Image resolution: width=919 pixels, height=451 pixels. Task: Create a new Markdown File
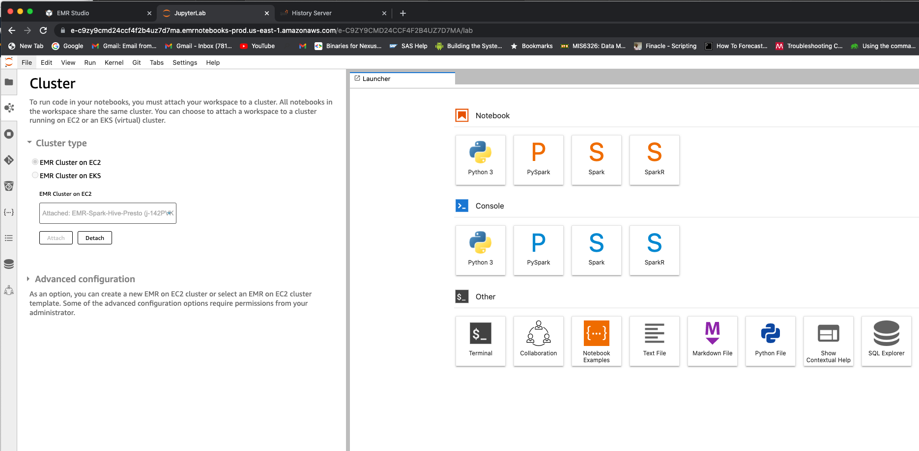coord(713,341)
